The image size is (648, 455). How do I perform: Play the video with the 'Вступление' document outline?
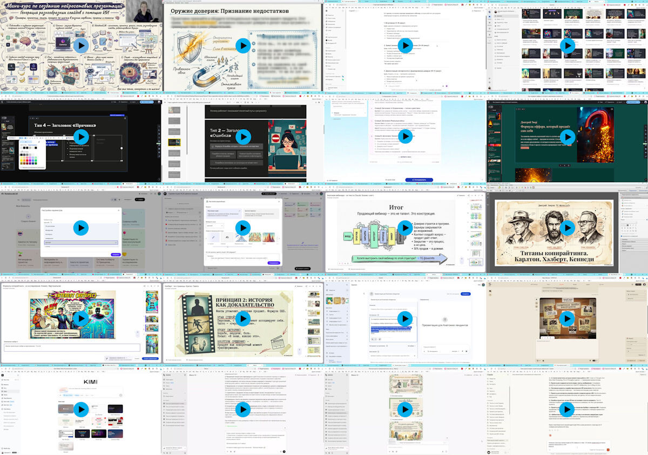[x=405, y=45]
